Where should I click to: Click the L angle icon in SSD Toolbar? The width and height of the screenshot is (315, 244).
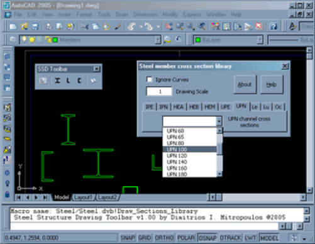point(69,80)
